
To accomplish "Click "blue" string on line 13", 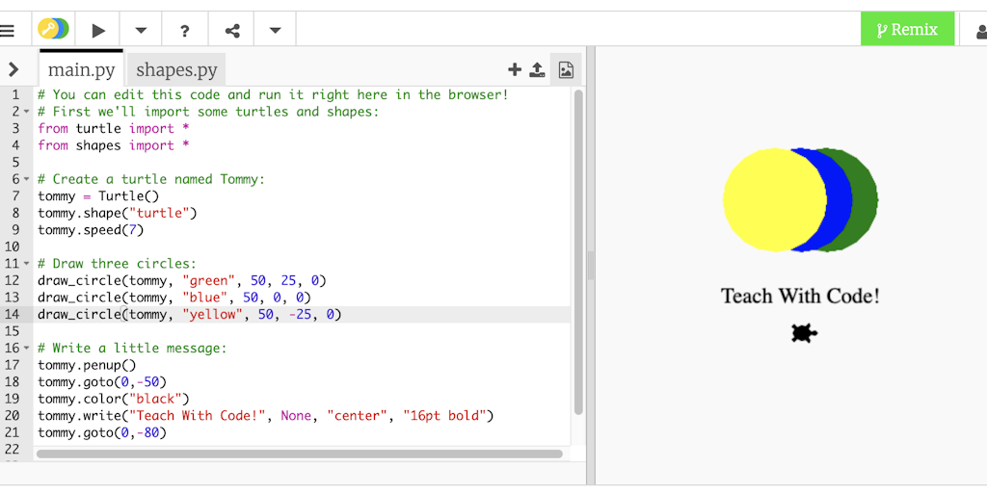I will click(x=205, y=298).
